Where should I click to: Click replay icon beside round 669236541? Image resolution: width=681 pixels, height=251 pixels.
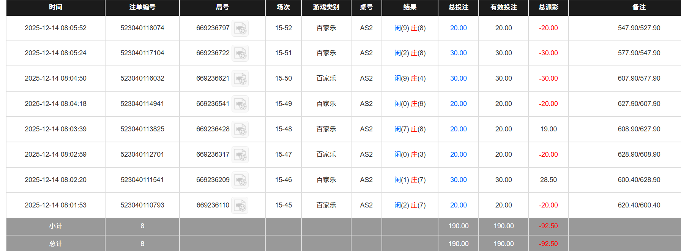(240, 104)
